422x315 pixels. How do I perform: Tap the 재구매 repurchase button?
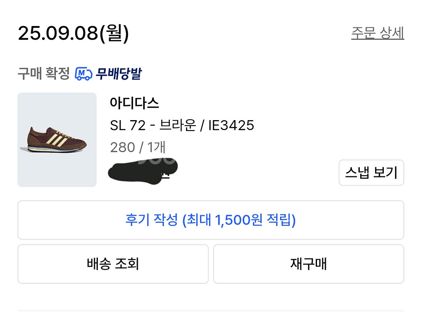[x=309, y=264]
